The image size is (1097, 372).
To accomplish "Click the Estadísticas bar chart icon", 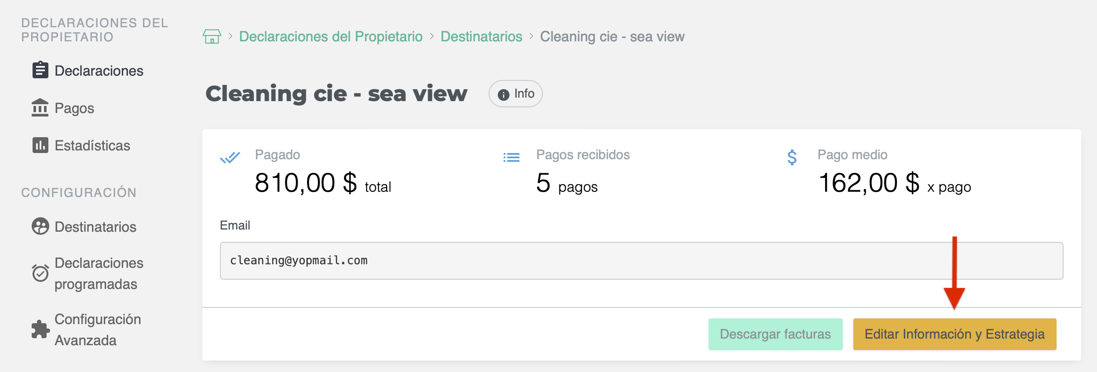I will click(40, 145).
